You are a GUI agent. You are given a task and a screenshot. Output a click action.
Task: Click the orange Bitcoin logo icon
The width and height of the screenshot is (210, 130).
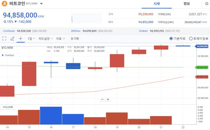5,3
